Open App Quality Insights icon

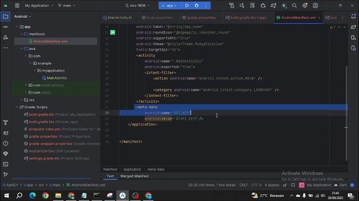(x=6, y=154)
